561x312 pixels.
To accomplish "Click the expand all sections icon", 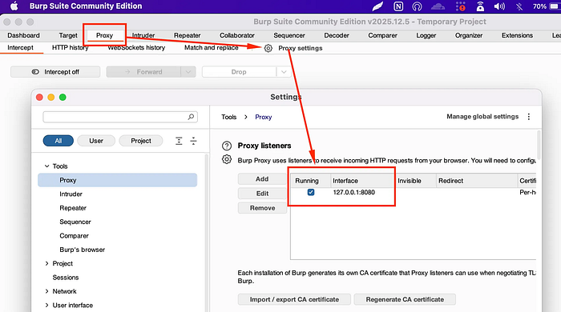I will pyautogui.click(x=179, y=141).
